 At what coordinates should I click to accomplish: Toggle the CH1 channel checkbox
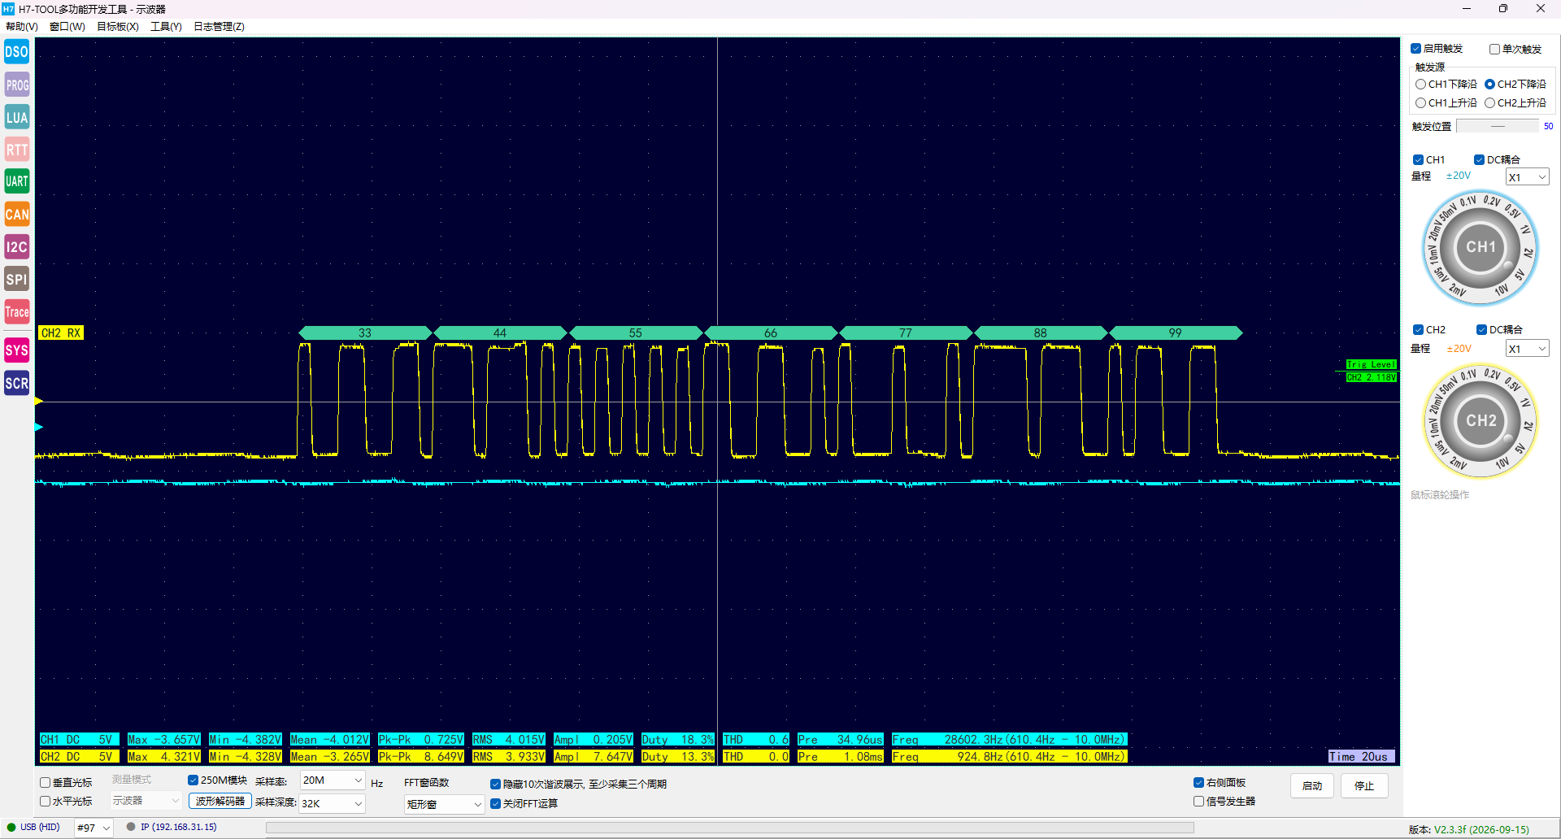tap(1418, 160)
